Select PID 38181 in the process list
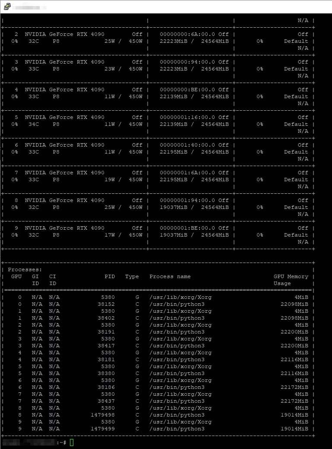Viewport: 332px width, 449px height. point(106,359)
